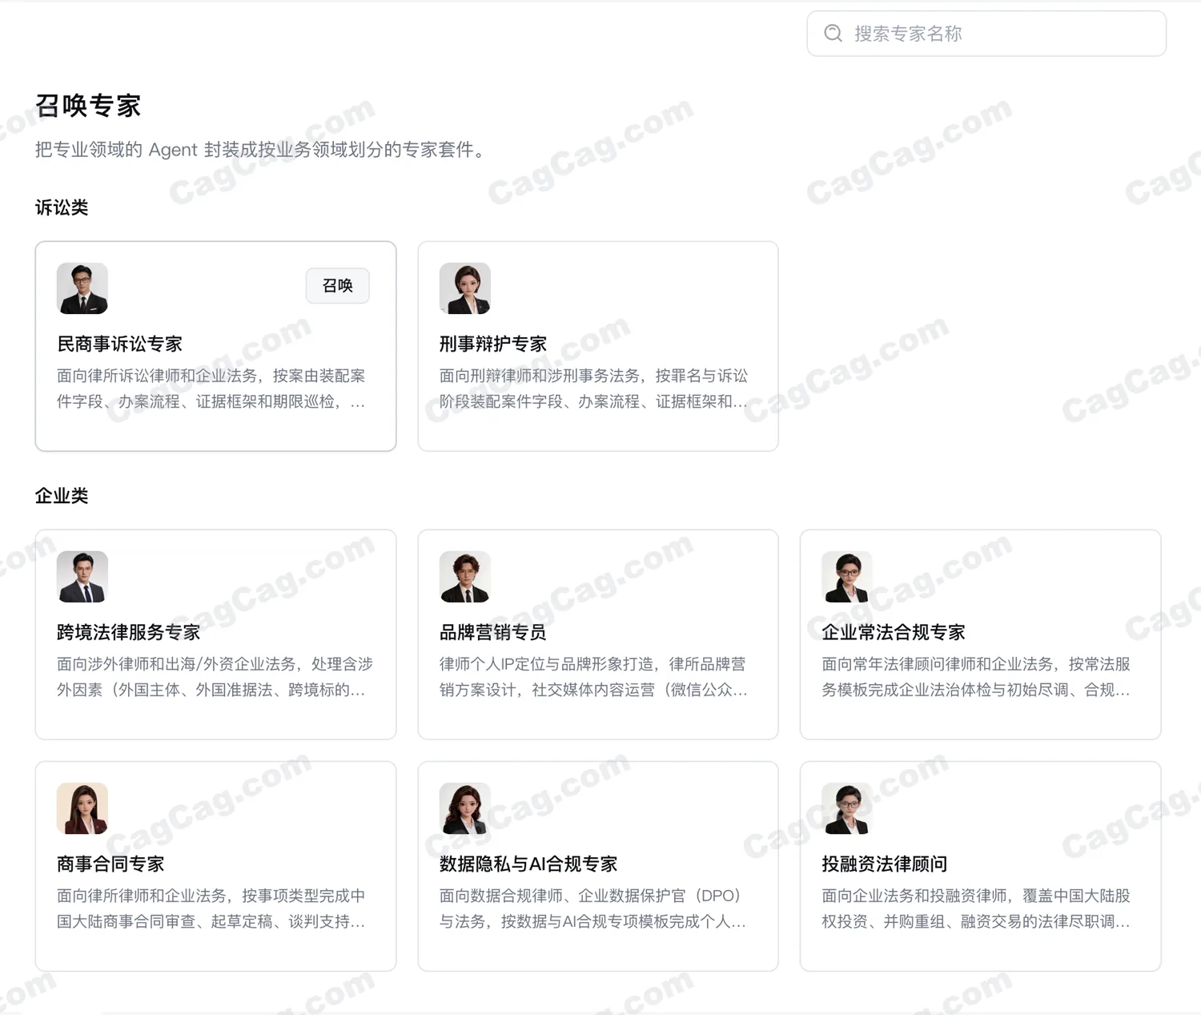Click subtitle 把专业领域的 Agent 封装成
Viewport: 1201px width, 1015px height.
pos(263,150)
